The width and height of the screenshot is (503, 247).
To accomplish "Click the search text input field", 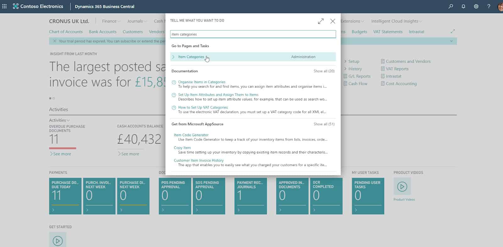I will [253, 34].
